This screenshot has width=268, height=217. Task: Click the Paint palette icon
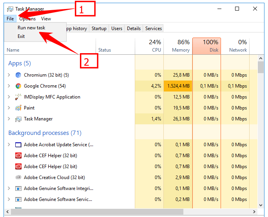pos(18,108)
